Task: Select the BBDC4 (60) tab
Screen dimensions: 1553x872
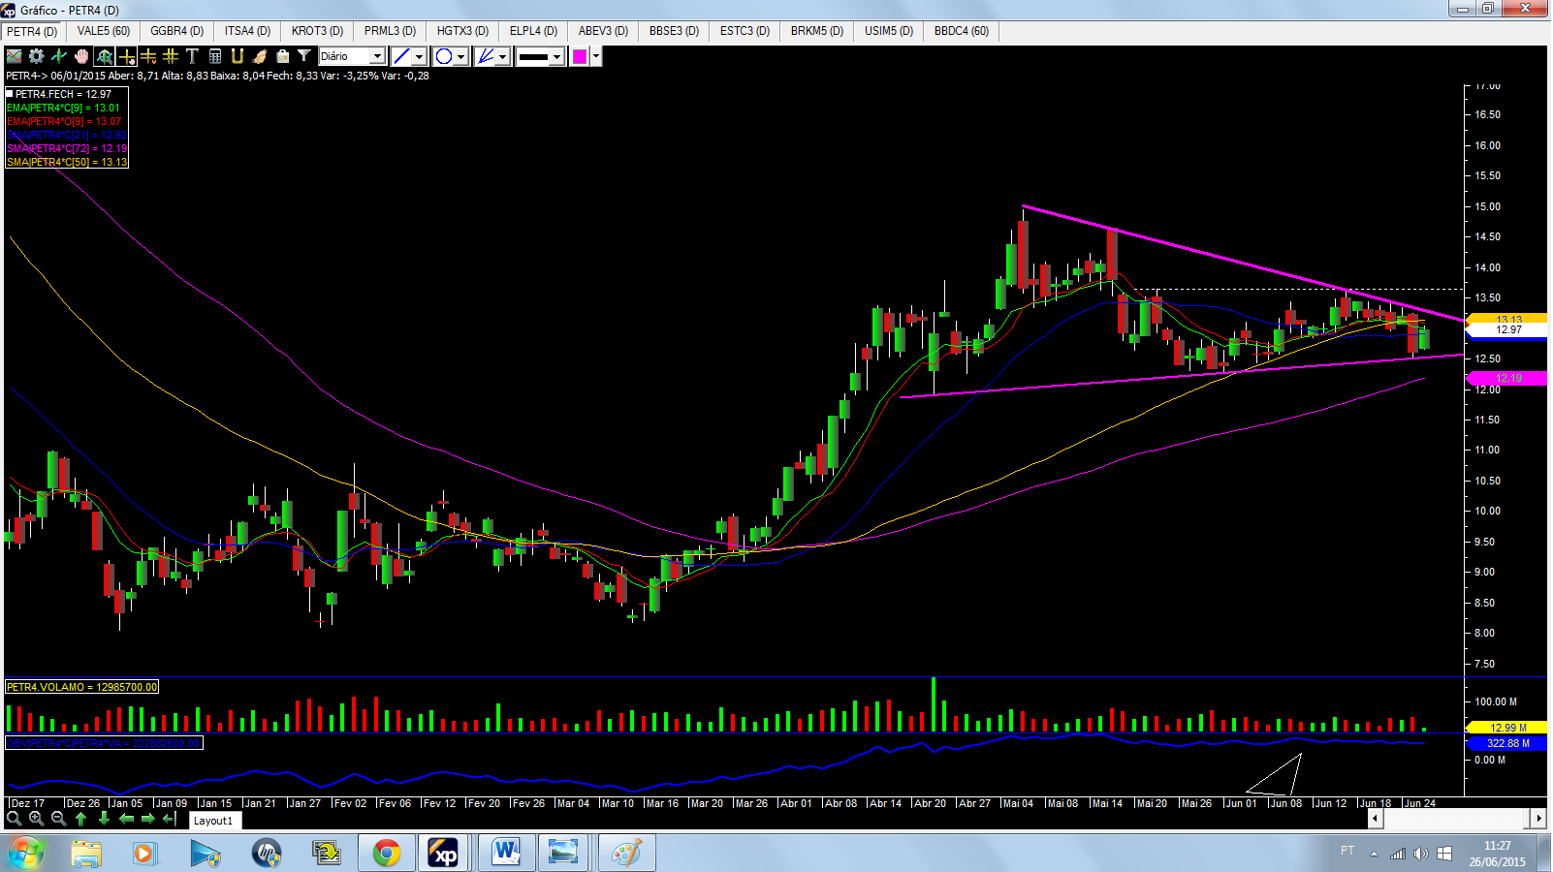Action: [x=962, y=31]
